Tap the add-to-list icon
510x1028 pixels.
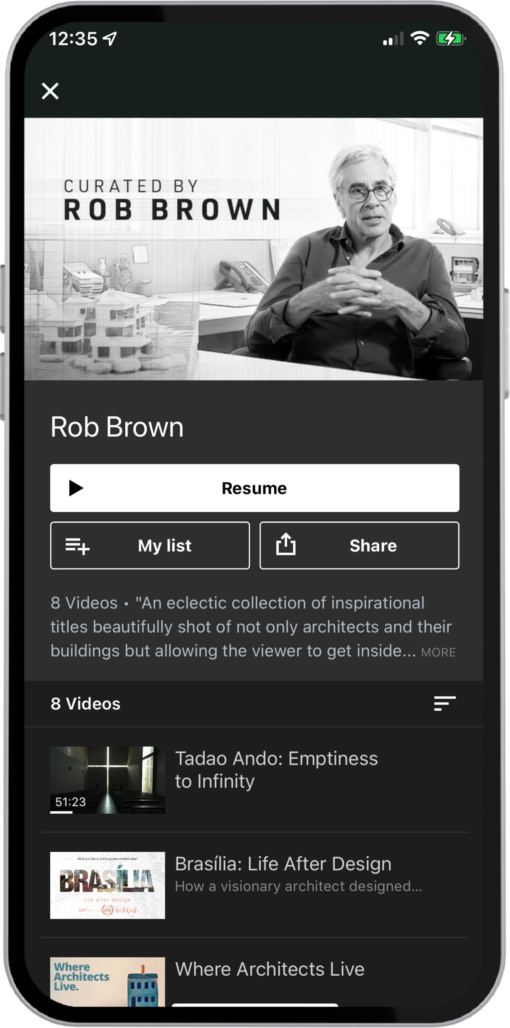77,546
